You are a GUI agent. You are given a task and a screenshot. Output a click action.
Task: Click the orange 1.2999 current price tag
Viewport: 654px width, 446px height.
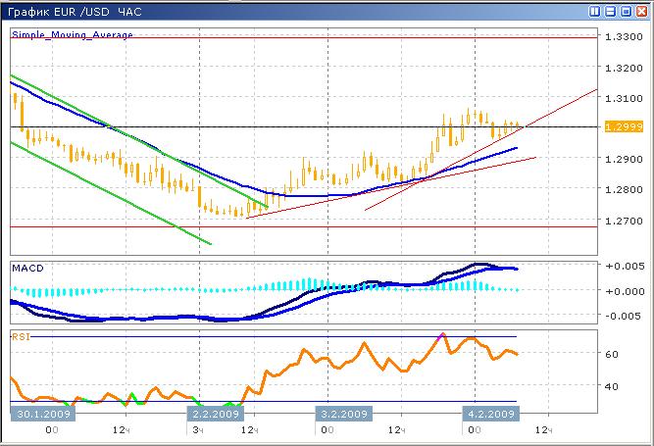624,127
